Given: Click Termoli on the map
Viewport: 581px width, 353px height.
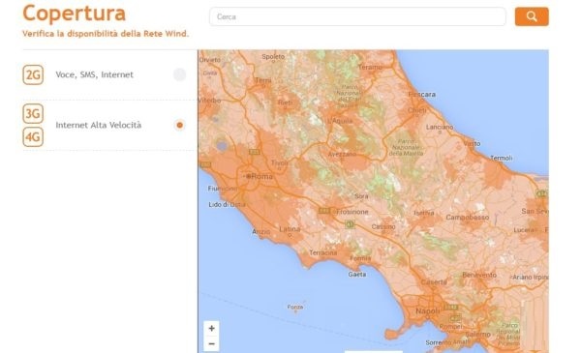Looking at the screenshot, I should tap(501, 158).
